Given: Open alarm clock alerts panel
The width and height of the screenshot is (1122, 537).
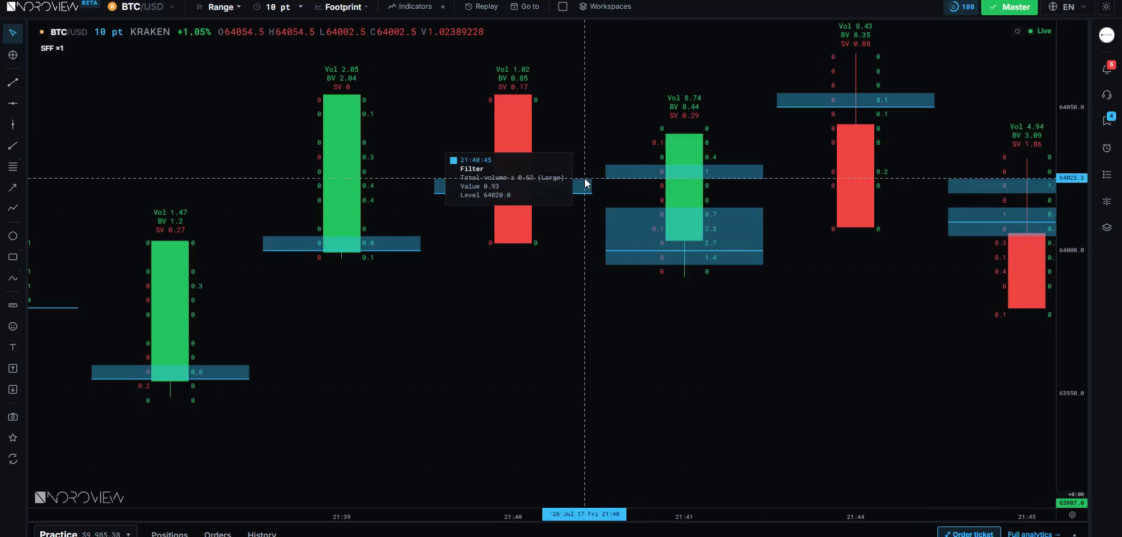Looking at the screenshot, I should [1107, 148].
